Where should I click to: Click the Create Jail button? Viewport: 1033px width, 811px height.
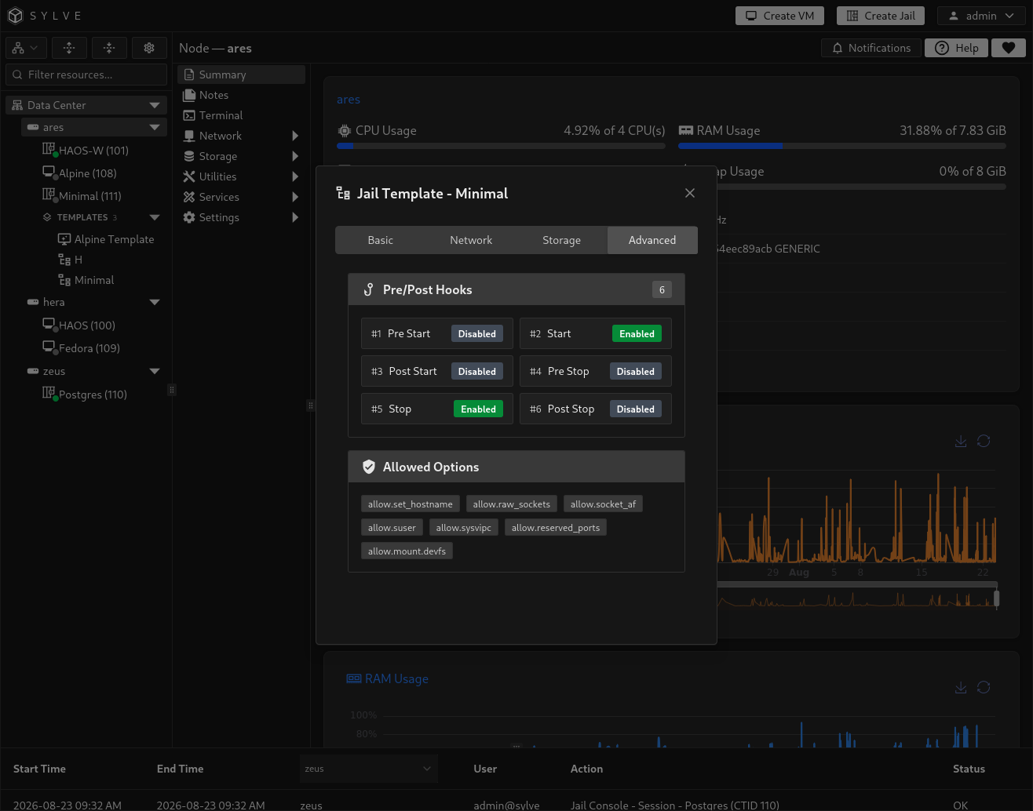pyautogui.click(x=881, y=16)
